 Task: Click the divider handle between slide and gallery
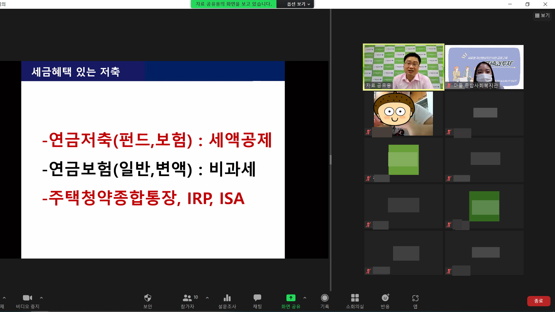coord(331,159)
